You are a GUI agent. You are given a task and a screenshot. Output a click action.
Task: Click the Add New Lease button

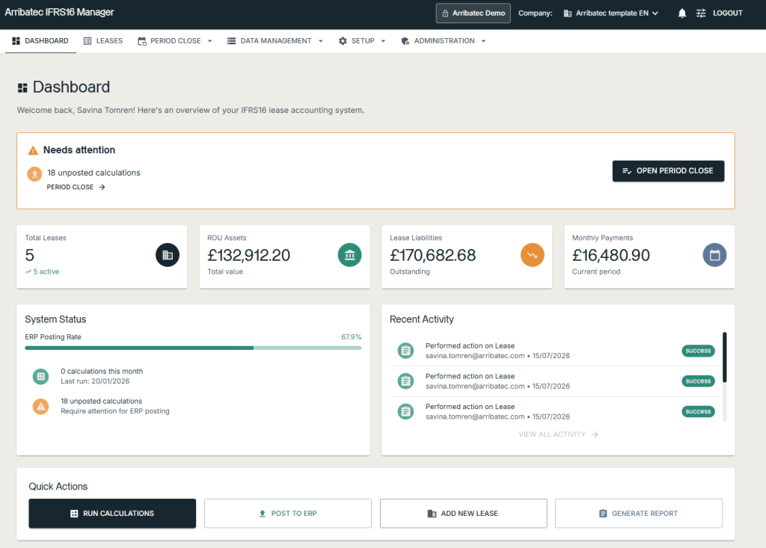click(464, 514)
